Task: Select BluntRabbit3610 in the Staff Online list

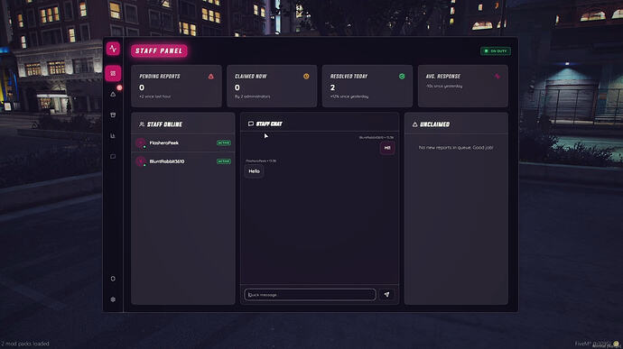Action: tap(183, 161)
